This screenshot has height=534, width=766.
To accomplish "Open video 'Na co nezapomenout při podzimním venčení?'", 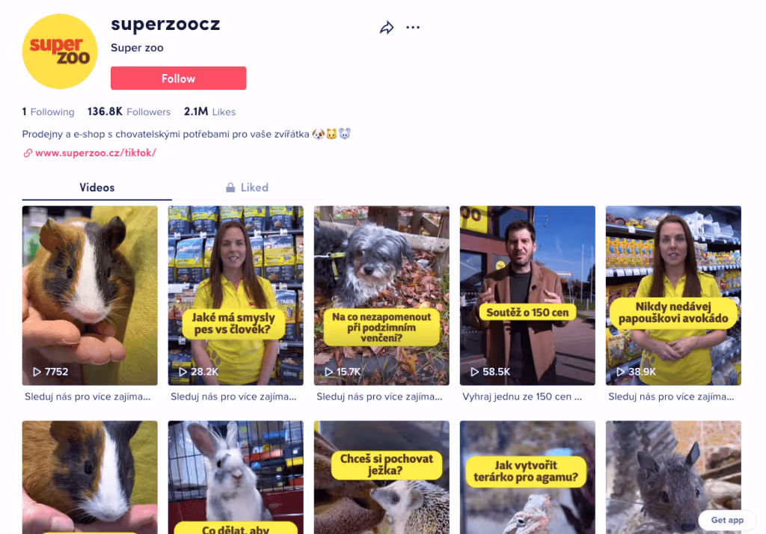I will click(x=382, y=295).
